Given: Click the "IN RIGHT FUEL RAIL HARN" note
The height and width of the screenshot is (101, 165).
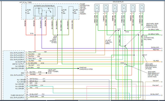Looking at the screenshot, I should pyautogui.click(x=149, y=39).
